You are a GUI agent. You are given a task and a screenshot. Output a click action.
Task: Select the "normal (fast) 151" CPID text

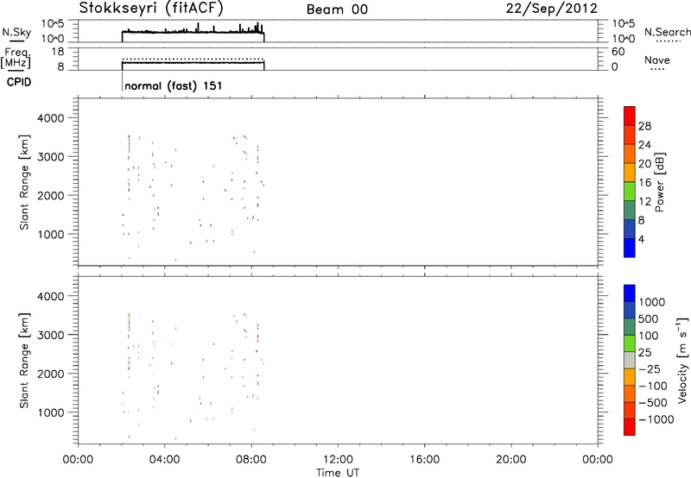174,85
